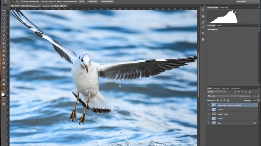The height and width of the screenshot is (146, 261).
Task: Toggle visibility of the 'Фон' layer
Action: click(x=208, y=123)
